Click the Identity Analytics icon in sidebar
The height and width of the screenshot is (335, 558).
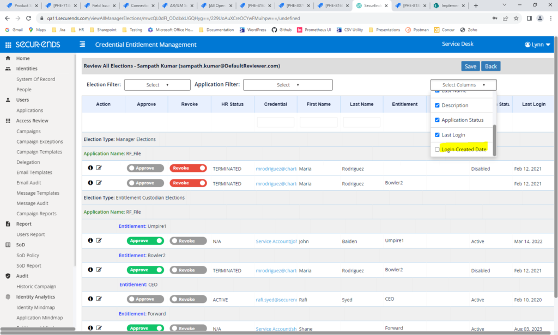[x=8, y=297]
